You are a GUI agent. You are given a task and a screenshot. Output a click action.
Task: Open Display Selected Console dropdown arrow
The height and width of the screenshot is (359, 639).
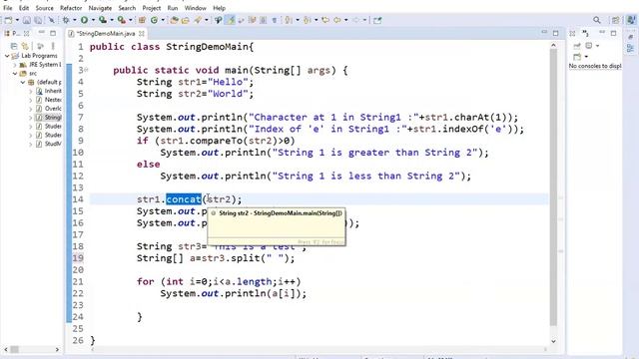tap(597, 46)
